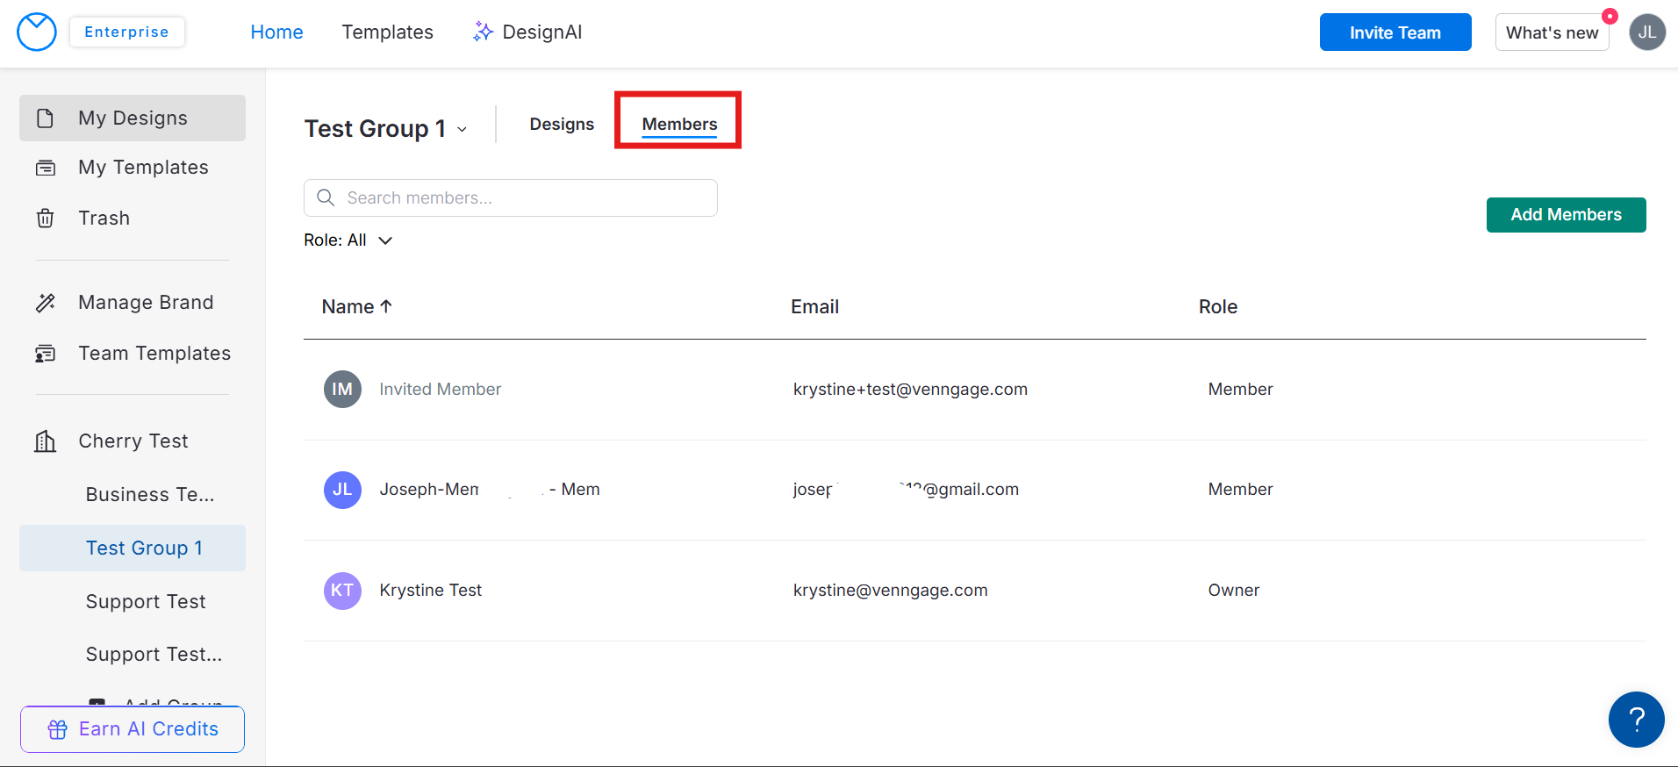Select the Members tab
1678x767 pixels.
point(680,125)
